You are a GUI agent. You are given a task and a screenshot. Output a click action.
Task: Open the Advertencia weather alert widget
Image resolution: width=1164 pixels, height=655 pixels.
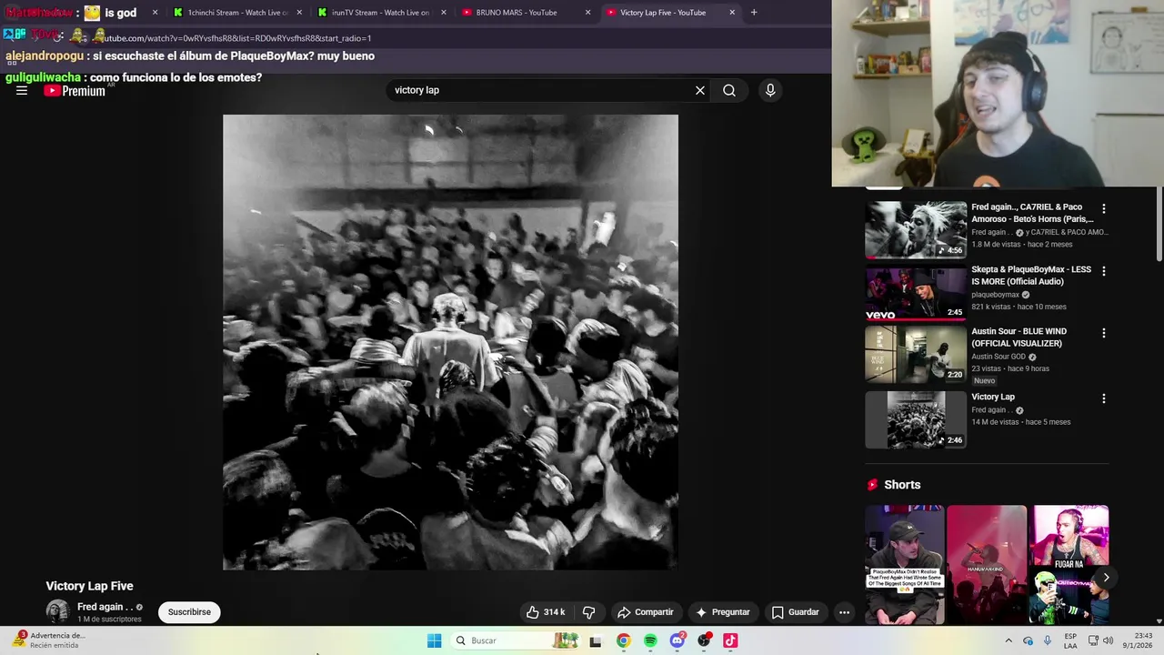(51, 640)
